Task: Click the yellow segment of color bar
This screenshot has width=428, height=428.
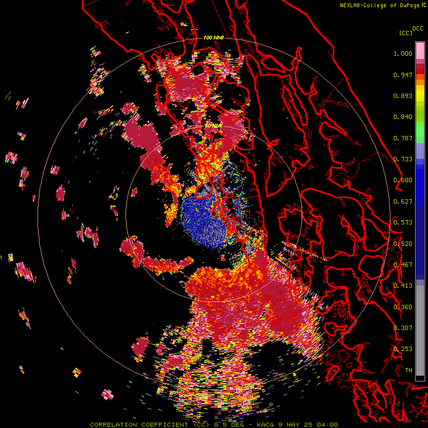Action: pos(420,94)
